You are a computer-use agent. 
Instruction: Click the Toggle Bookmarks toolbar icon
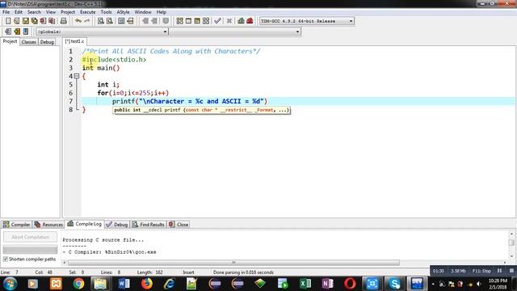17,32
